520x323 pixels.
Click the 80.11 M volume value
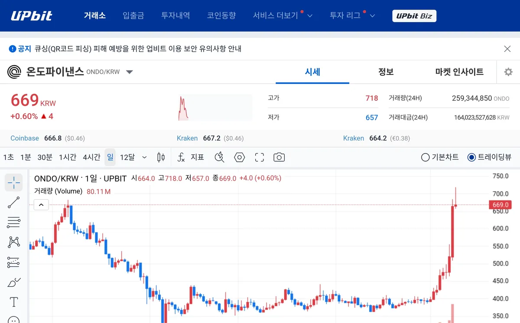point(98,191)
